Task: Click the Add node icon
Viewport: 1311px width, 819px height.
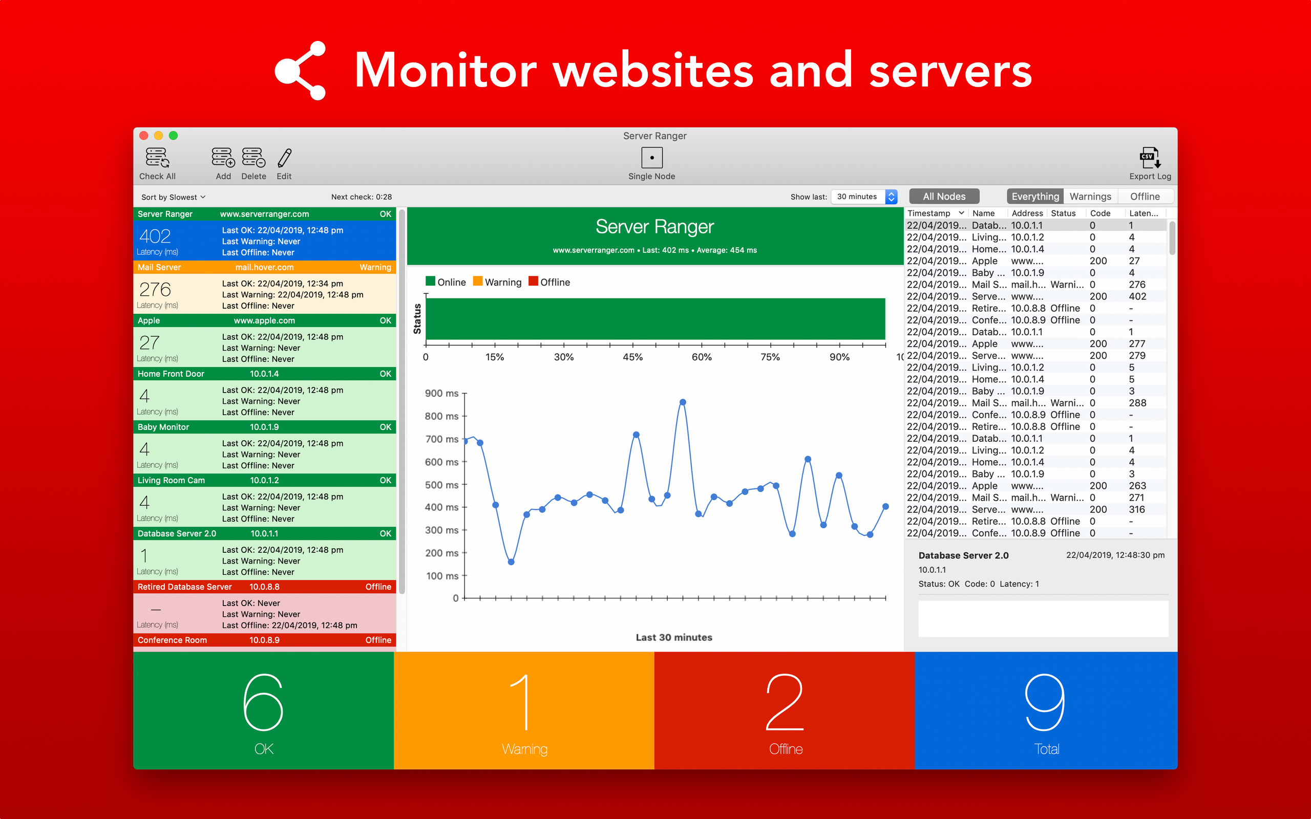Action: point(223,158)
